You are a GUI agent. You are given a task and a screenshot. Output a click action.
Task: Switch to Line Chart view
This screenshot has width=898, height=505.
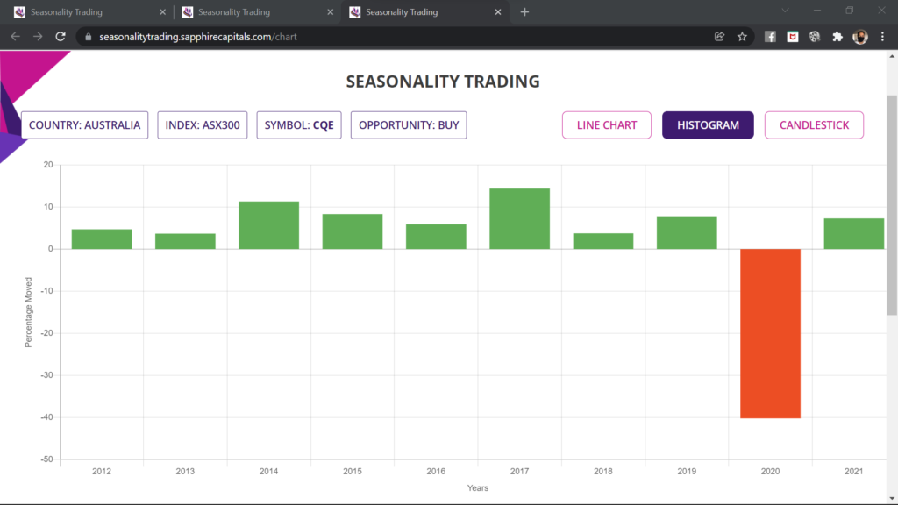(x=607, y=125)
